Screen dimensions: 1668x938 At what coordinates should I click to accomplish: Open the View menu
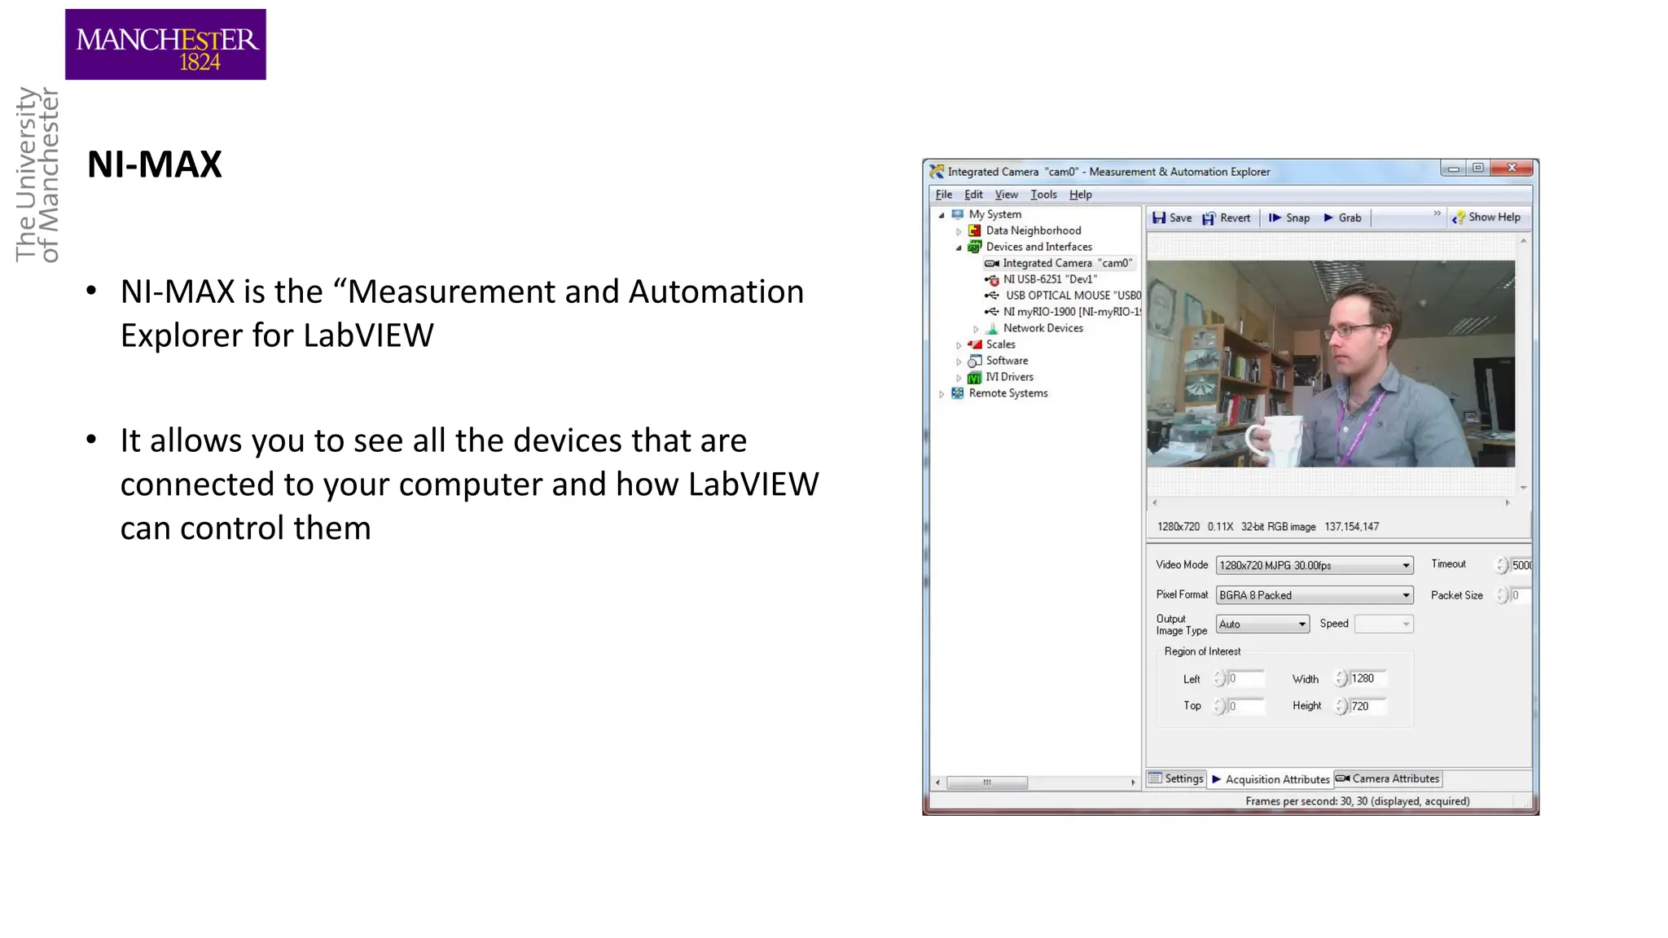(x=1006, y=195)
